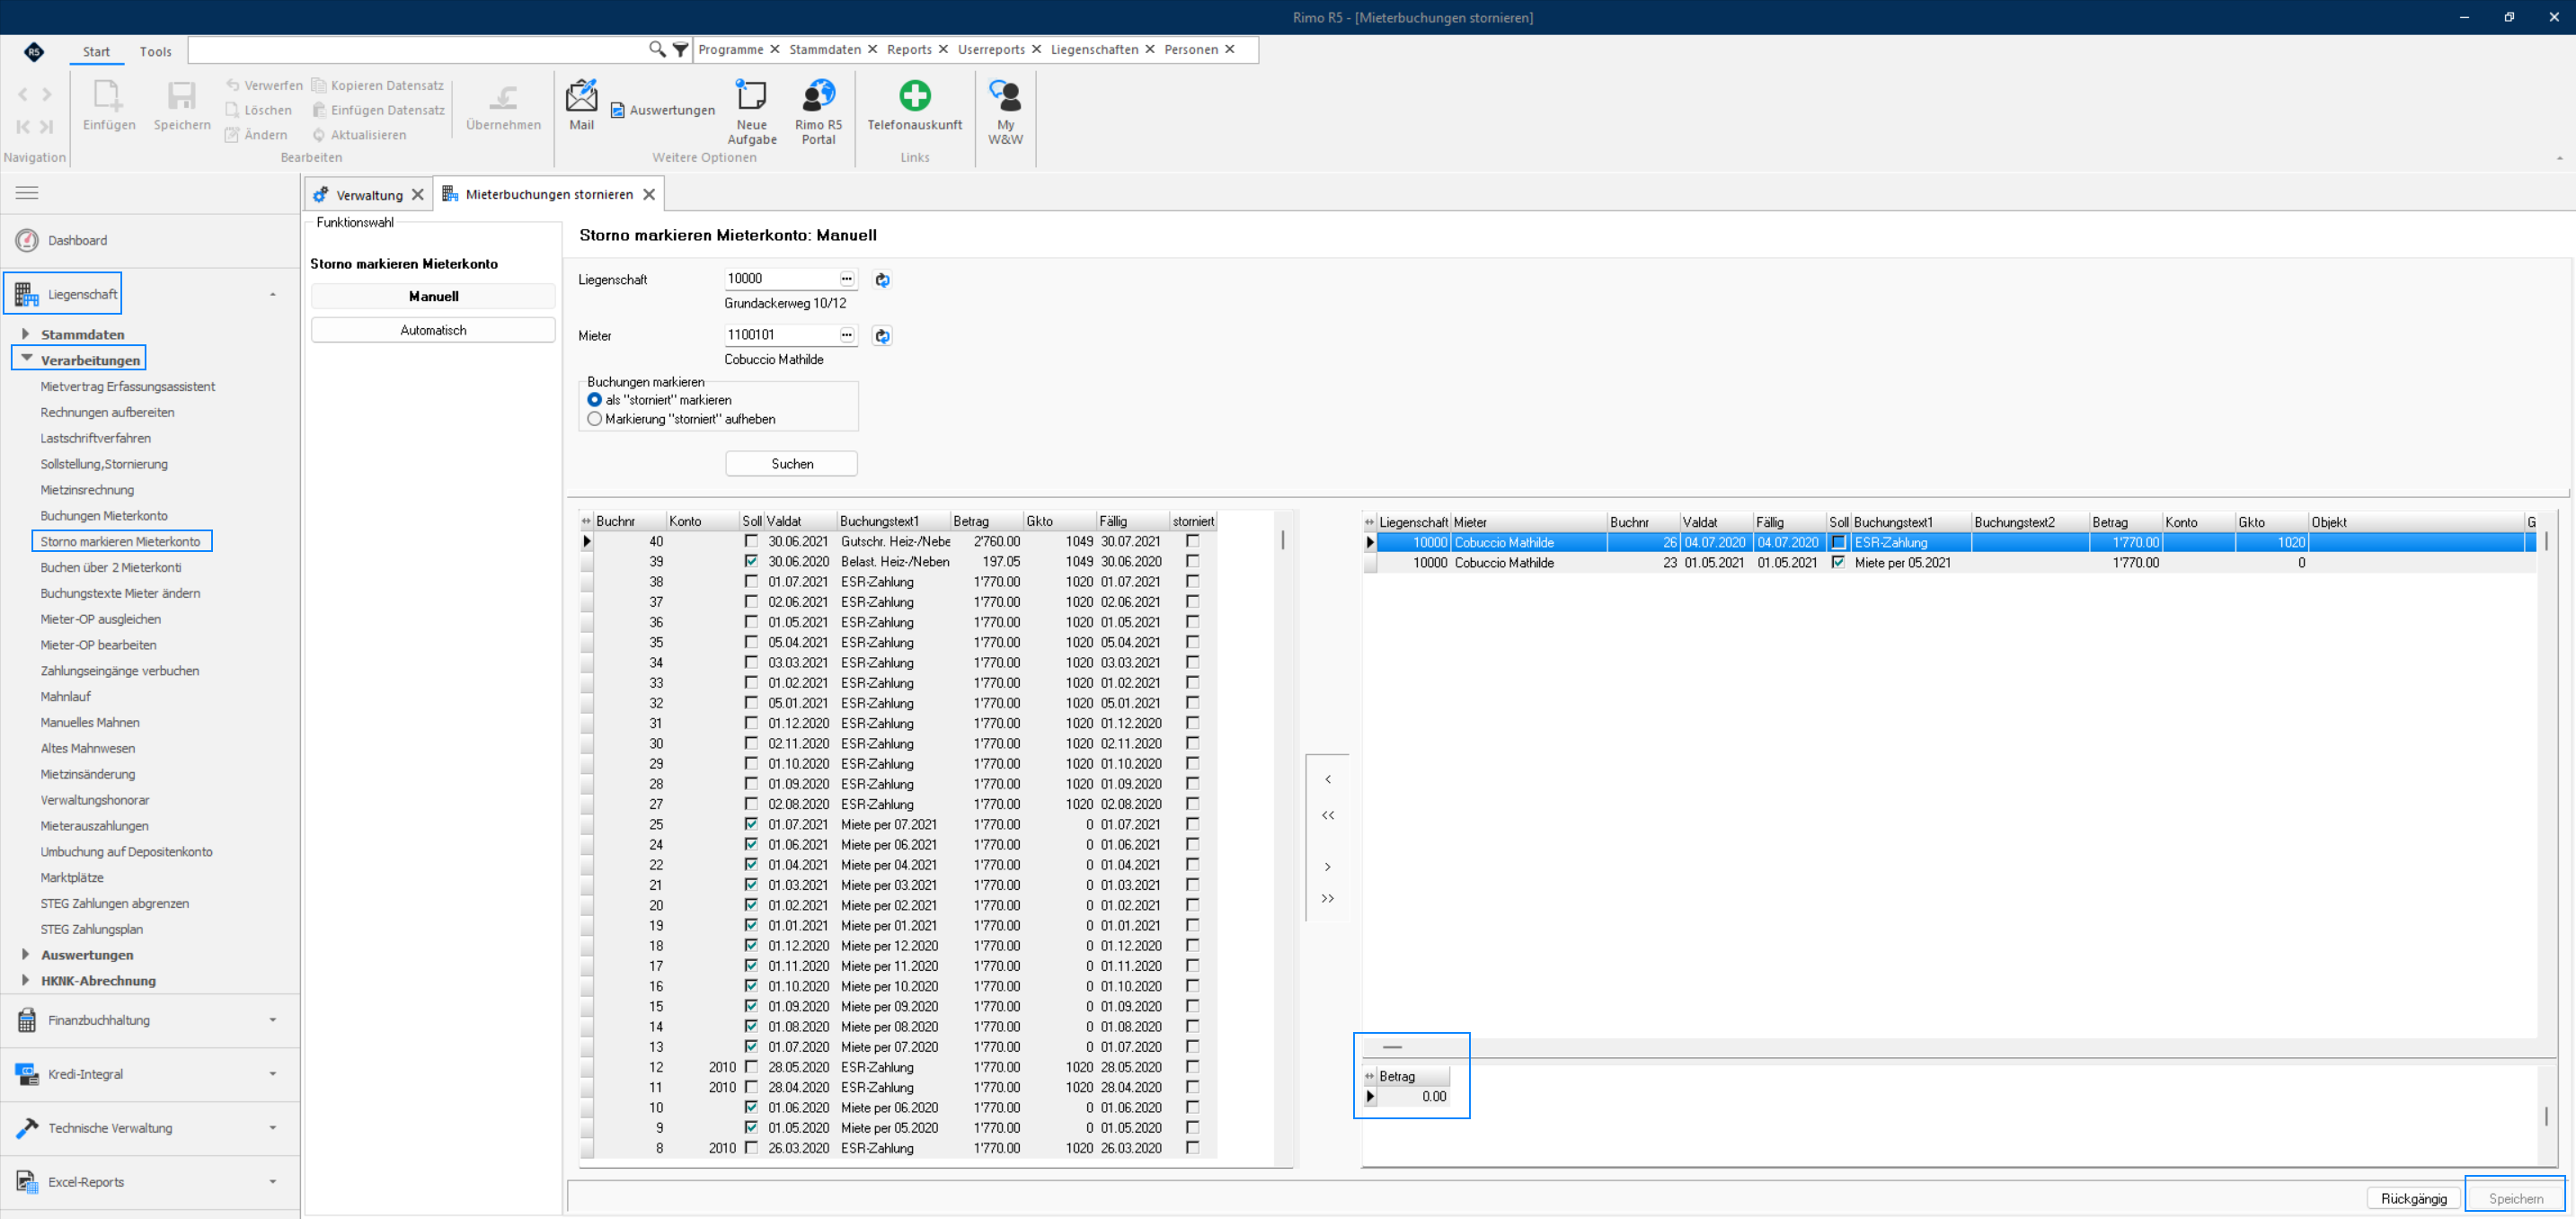
Task: Open the Stammdaten menu tab
Action: click(825, 49)
